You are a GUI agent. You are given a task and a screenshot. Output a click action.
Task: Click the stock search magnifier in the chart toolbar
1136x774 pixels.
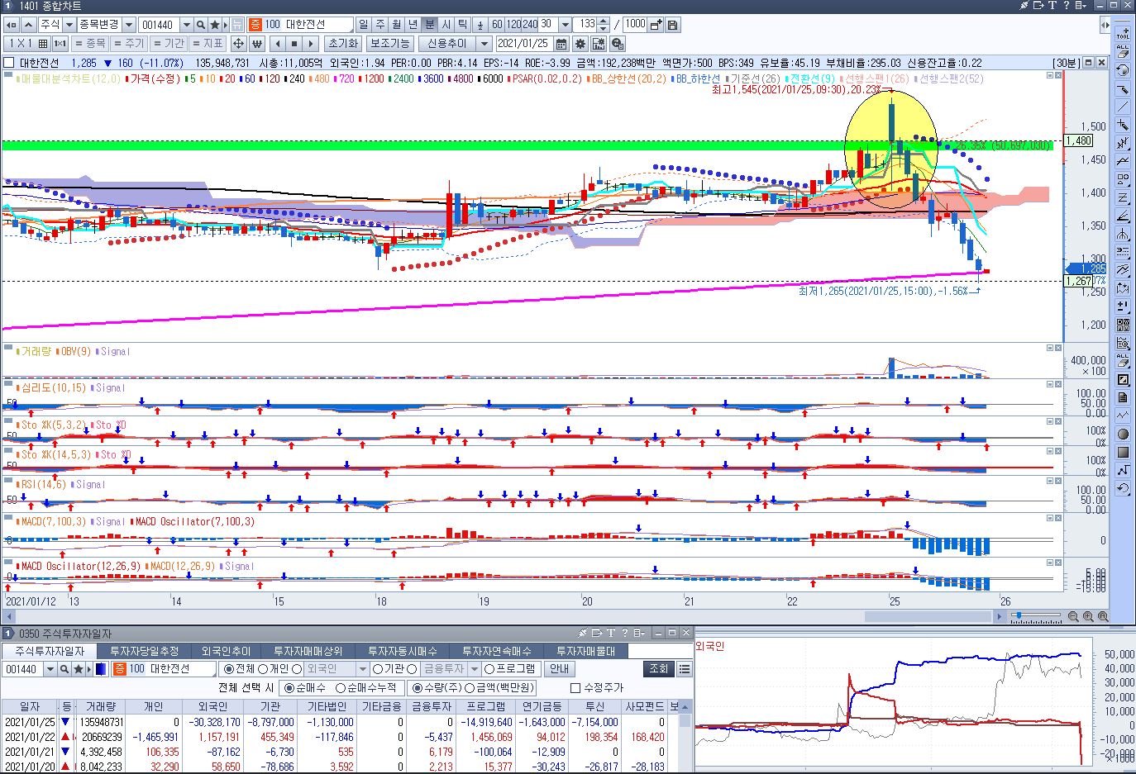200,25
